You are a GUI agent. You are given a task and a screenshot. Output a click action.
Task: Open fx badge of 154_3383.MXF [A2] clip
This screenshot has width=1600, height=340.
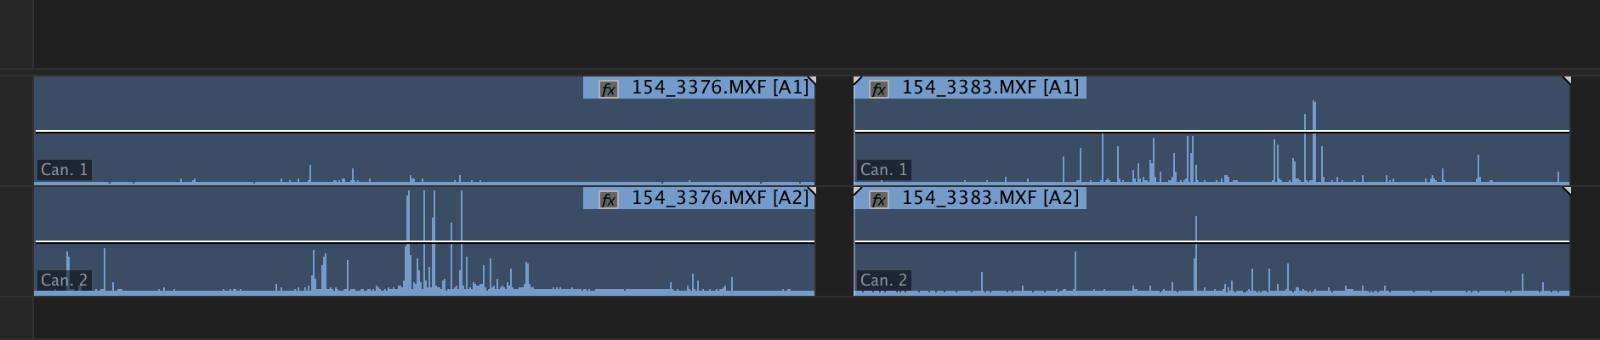(878, 200)
